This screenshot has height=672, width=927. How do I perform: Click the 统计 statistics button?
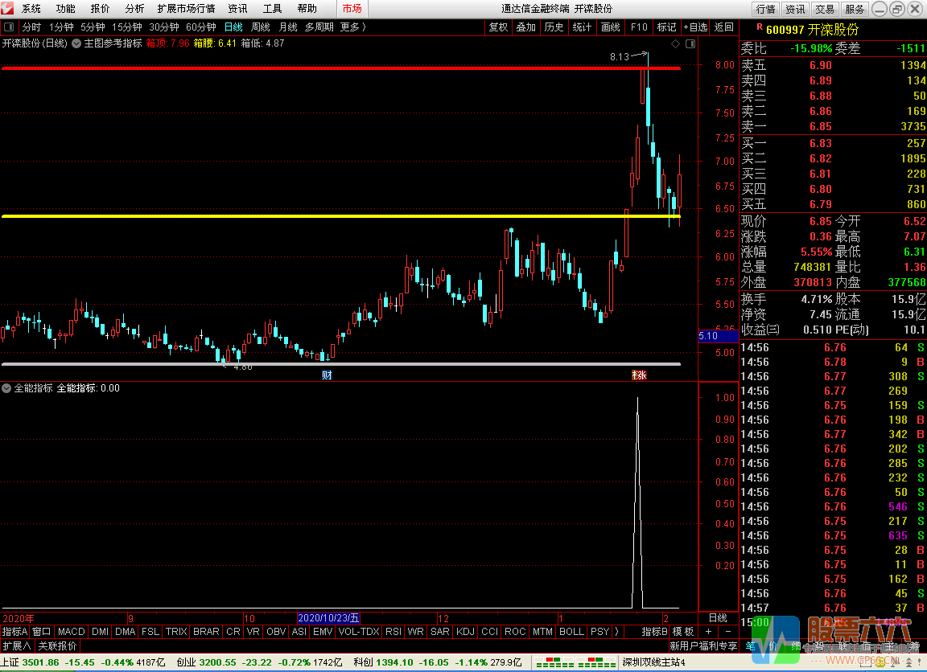582,27
